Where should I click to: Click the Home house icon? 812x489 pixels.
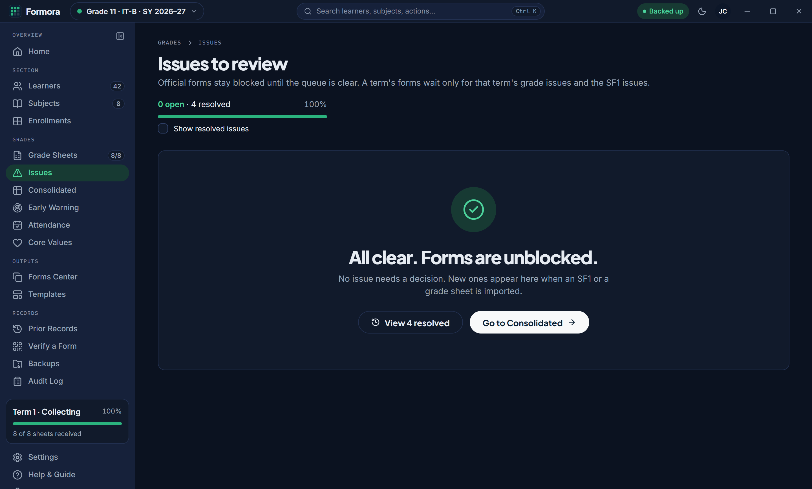point(17,52)
